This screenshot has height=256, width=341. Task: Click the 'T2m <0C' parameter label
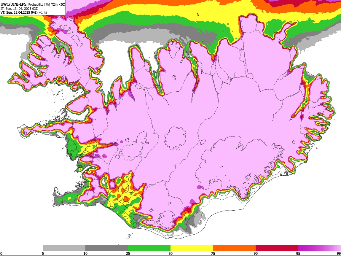[58, 4]
